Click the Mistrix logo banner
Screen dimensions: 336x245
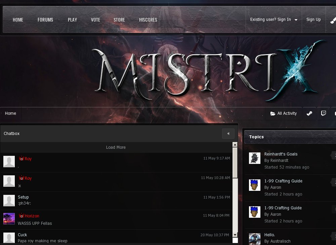click(x=208, y=71)
